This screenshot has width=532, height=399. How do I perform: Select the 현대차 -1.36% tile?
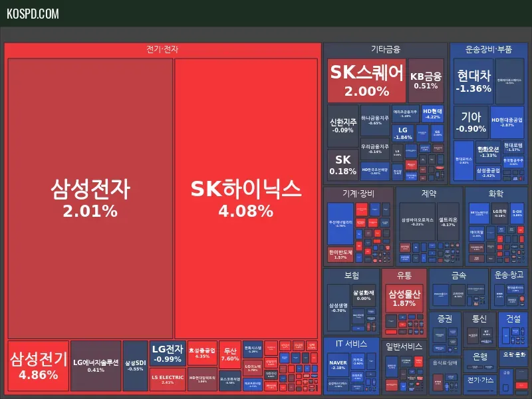pos(473,81)
